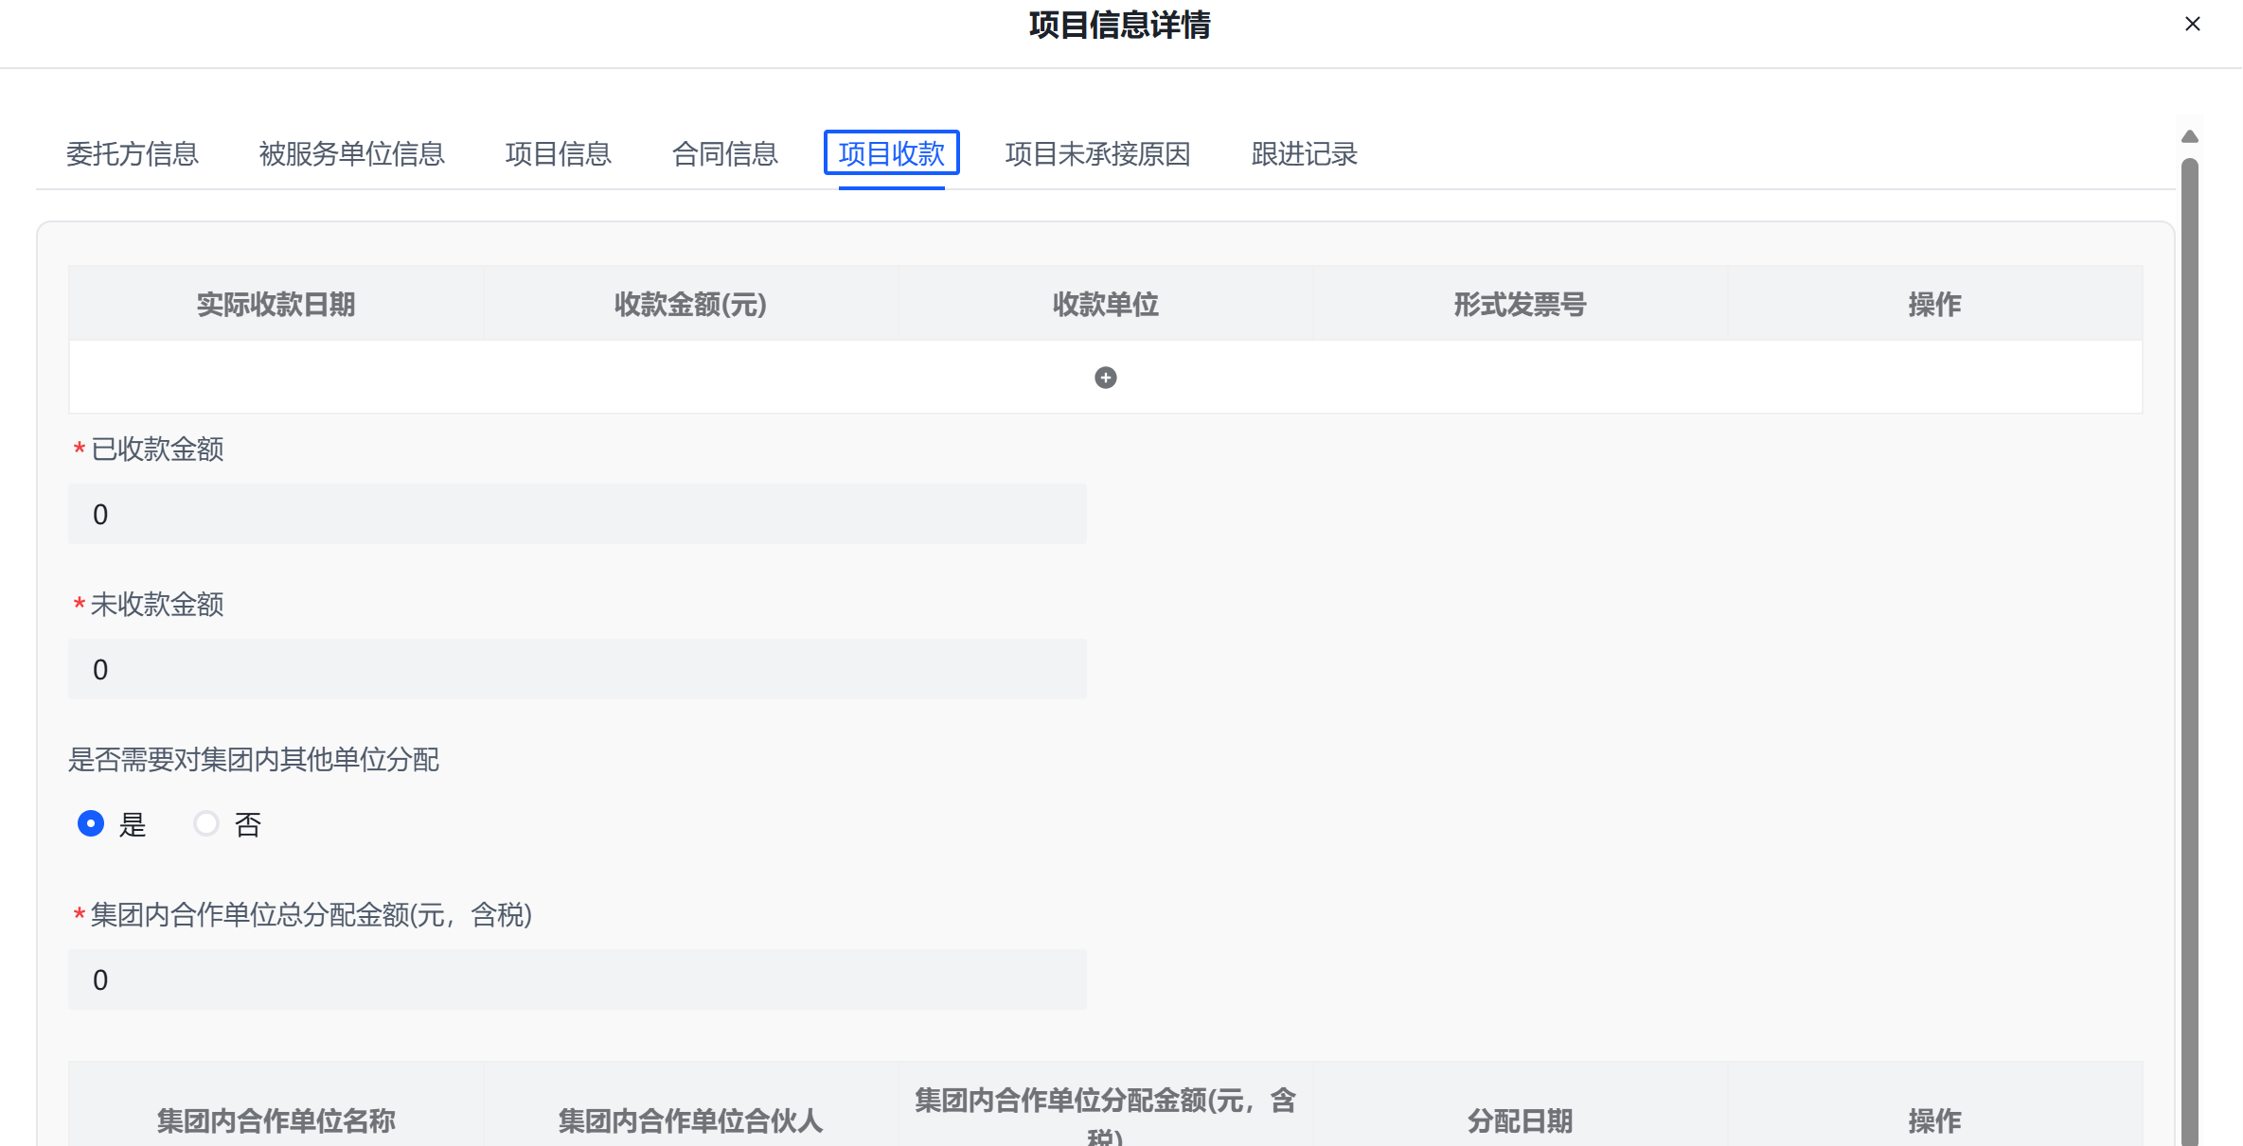Click the plus icon to add payment row
This screenshot has width=2243, height=1146.
1105,378
